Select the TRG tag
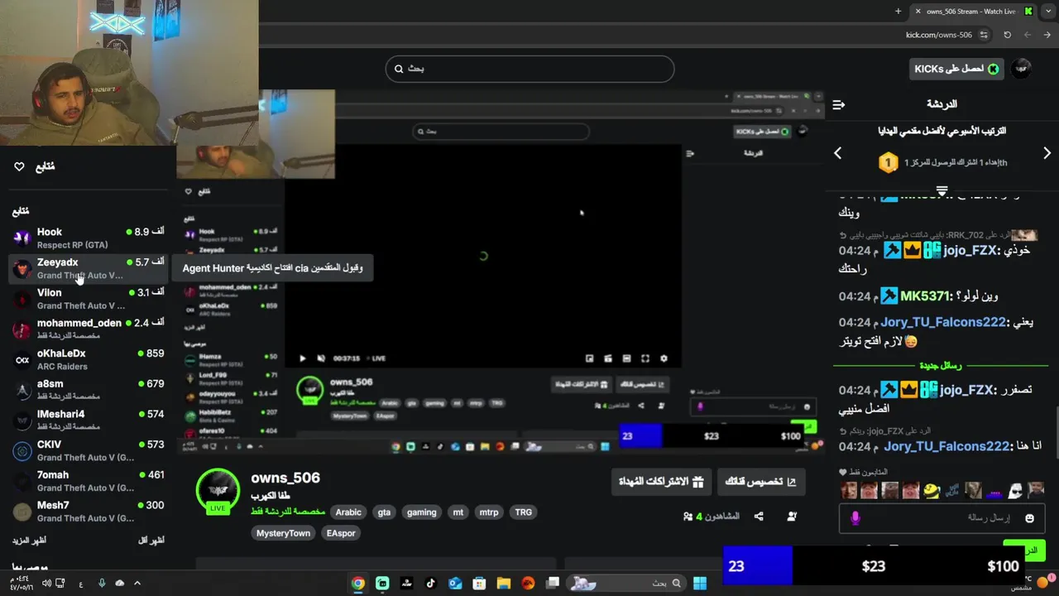 (524, 512)
